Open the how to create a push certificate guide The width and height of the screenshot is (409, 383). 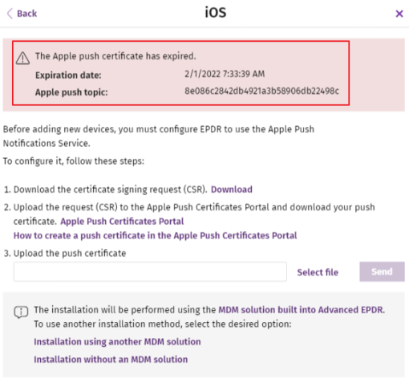pos(155,235)
